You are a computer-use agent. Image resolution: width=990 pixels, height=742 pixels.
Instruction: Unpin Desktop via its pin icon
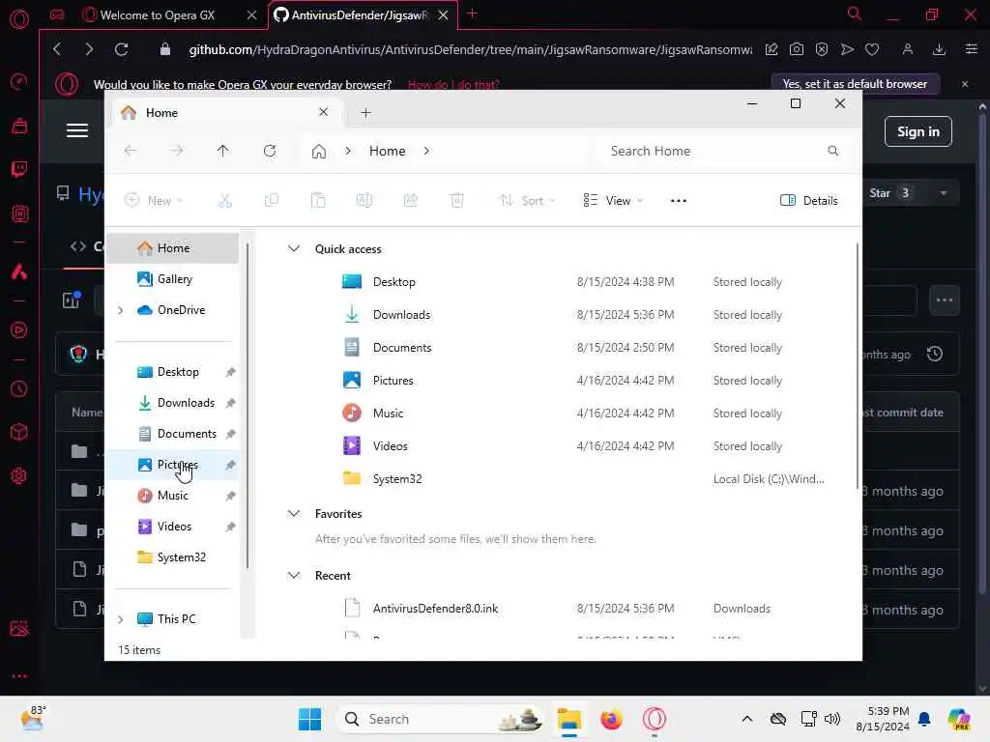230,372
